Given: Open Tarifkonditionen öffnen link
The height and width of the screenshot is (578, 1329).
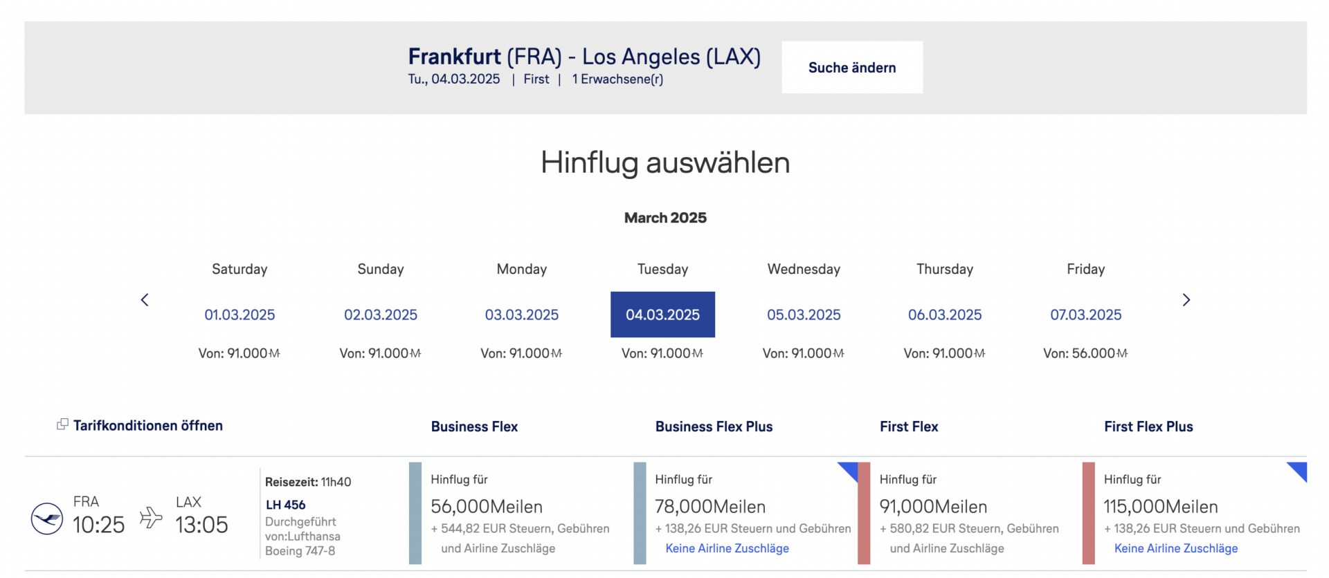Looking at the screenshot, I should point(147,426).
